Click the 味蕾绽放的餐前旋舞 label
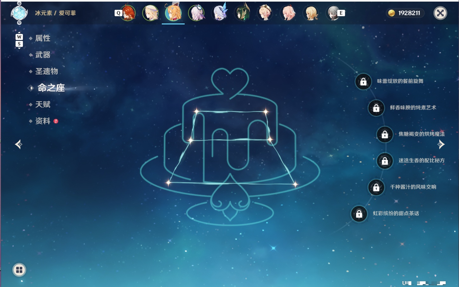The height and width of the screenshot is (287, 459). click(x=400, y=81)
